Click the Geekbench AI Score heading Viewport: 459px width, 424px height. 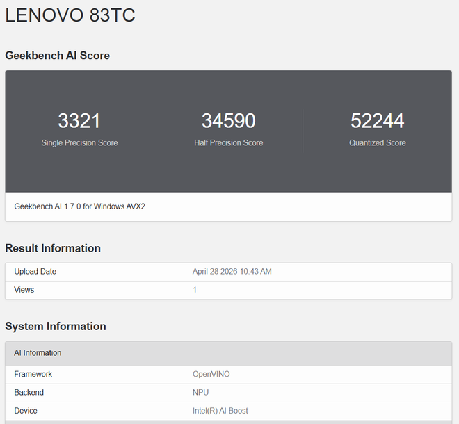(x=57, y=56)
